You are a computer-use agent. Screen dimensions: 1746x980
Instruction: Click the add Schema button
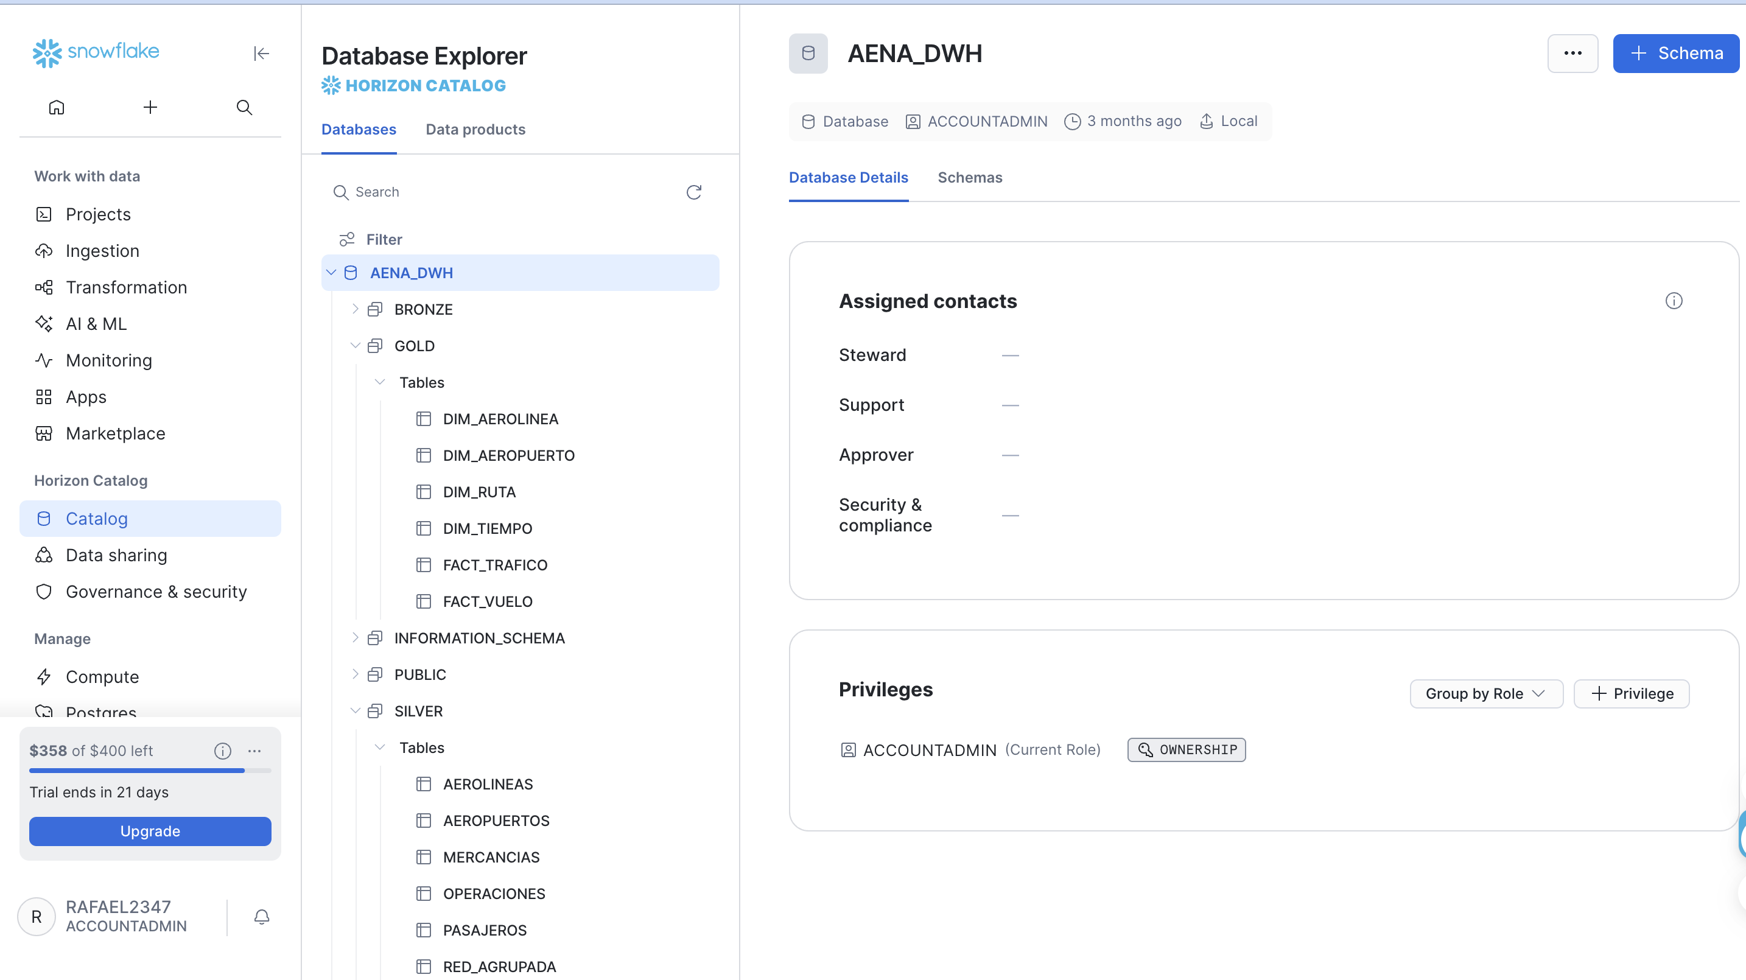1676,54
